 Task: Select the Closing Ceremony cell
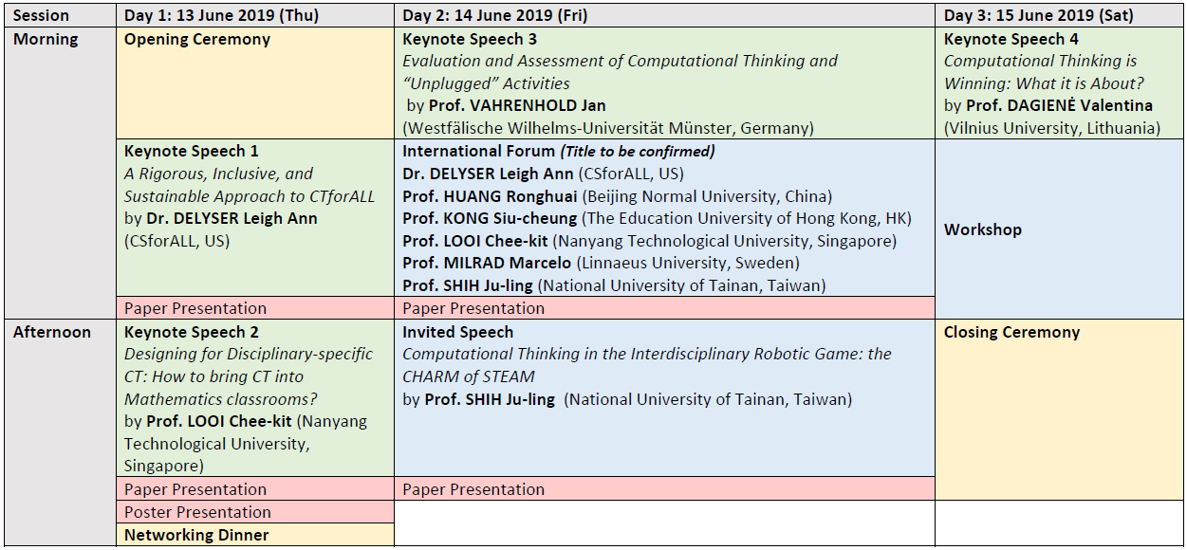(x=1011, y=332)
